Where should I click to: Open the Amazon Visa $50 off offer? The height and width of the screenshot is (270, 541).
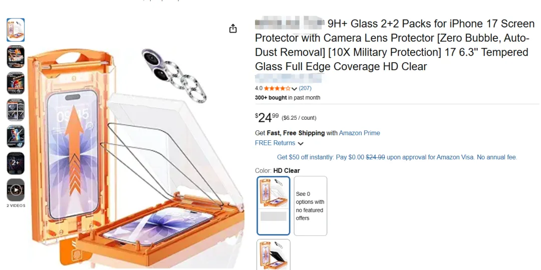click(x=397, y=157)
